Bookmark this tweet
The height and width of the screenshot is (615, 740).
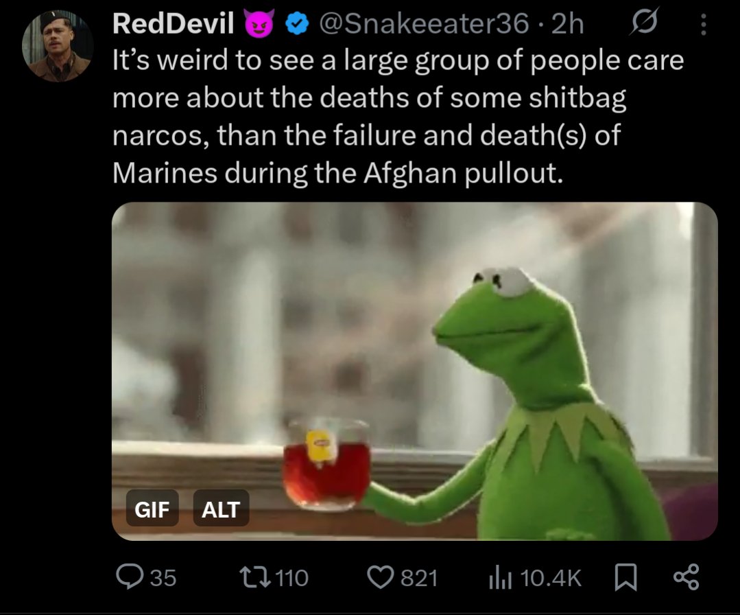(625, 578)
